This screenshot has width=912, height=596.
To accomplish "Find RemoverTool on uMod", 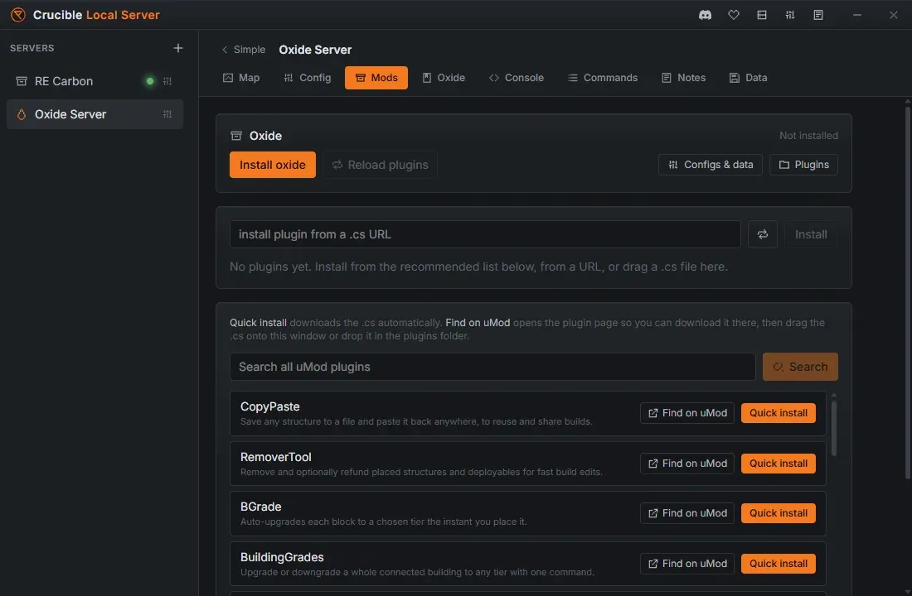I will (687, 464).
